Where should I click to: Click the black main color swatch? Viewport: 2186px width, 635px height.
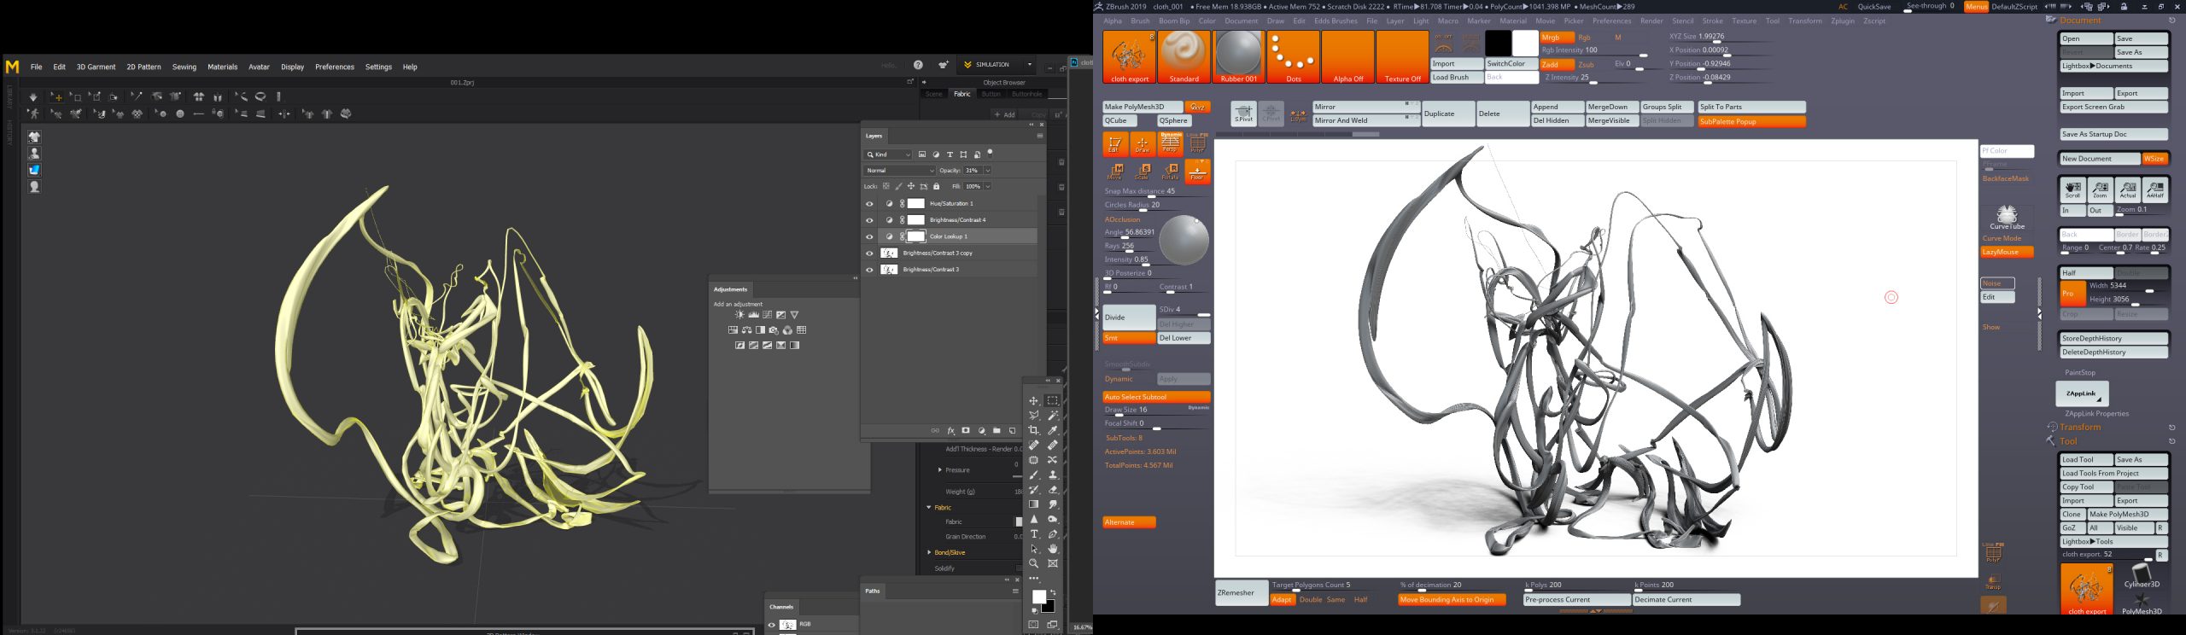coord(1498,43)
